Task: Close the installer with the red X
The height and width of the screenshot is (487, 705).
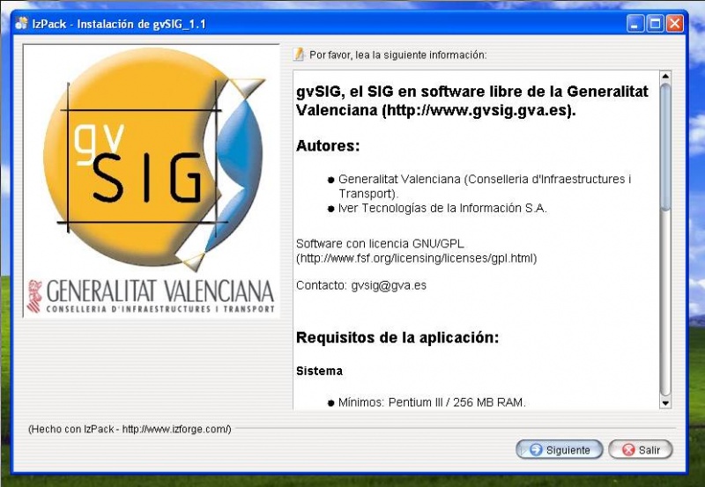Action: pyautogui.click(x=675, y=24)
